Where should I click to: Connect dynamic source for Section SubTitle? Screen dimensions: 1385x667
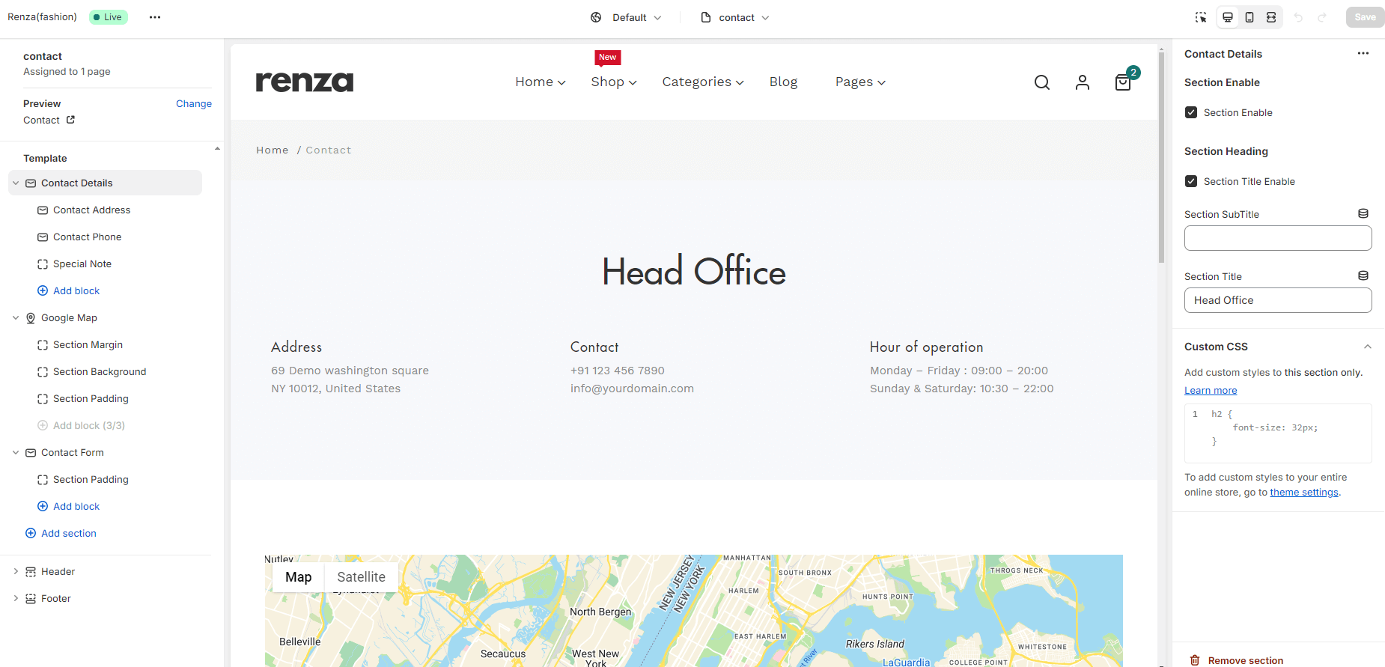point(1363,214)
